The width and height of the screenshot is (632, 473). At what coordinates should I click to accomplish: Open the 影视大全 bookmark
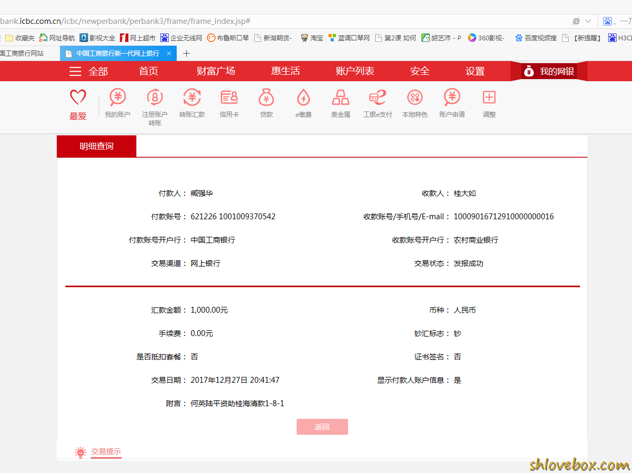click(x=97, y=38)
